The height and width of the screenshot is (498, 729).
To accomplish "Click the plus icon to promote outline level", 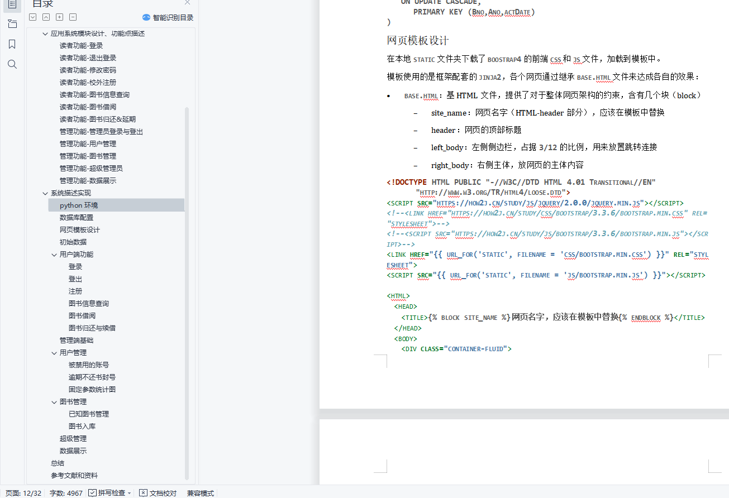I will pos(60,17).
